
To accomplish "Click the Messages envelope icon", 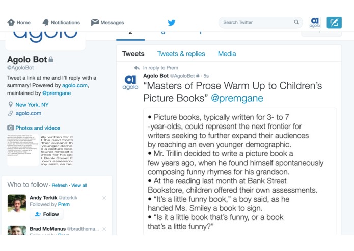I will 95,22.
